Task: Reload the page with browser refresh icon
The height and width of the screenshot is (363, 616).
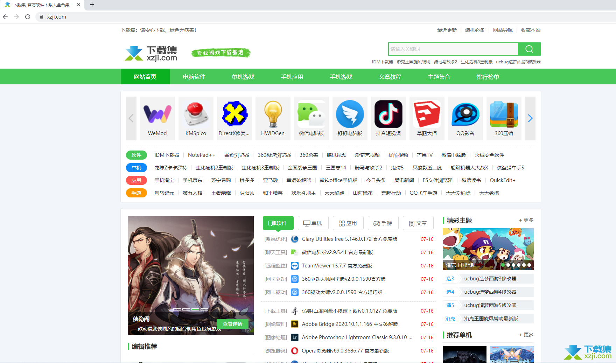Action: (x=28, y=17)
